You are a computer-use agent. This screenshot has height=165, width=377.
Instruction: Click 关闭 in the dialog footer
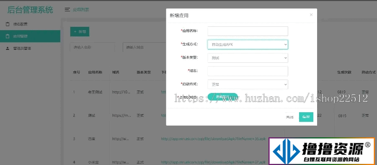[289, 117]
